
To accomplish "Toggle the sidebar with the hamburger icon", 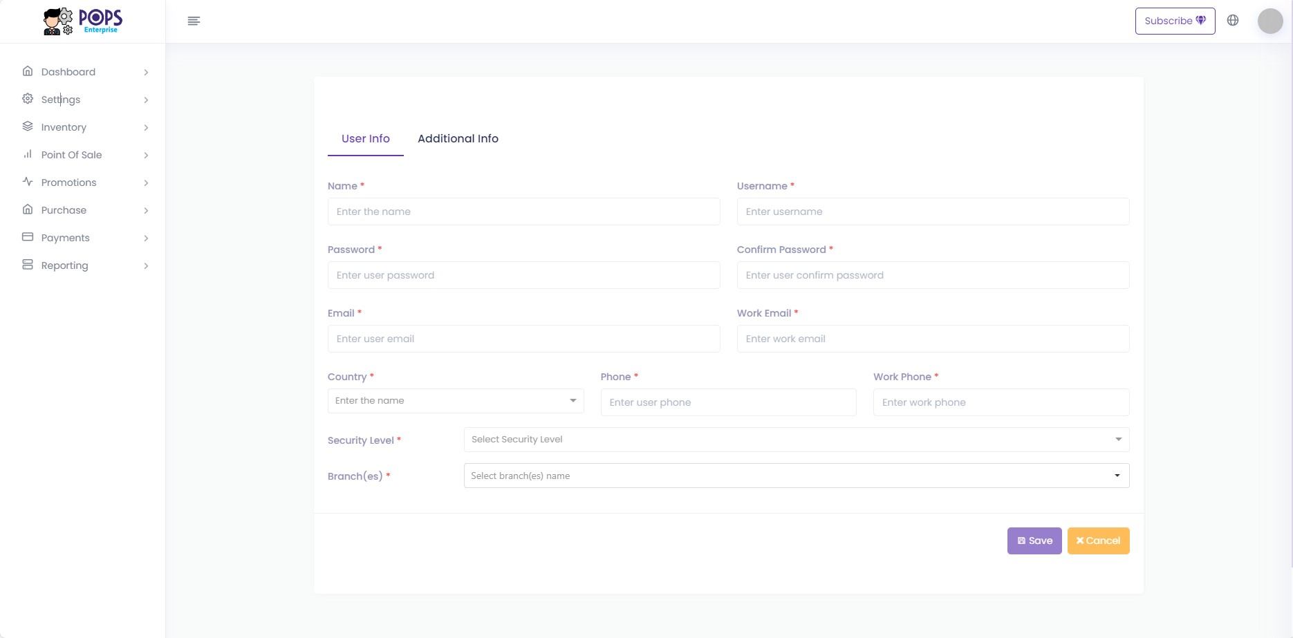I will [x=194, y=21].
